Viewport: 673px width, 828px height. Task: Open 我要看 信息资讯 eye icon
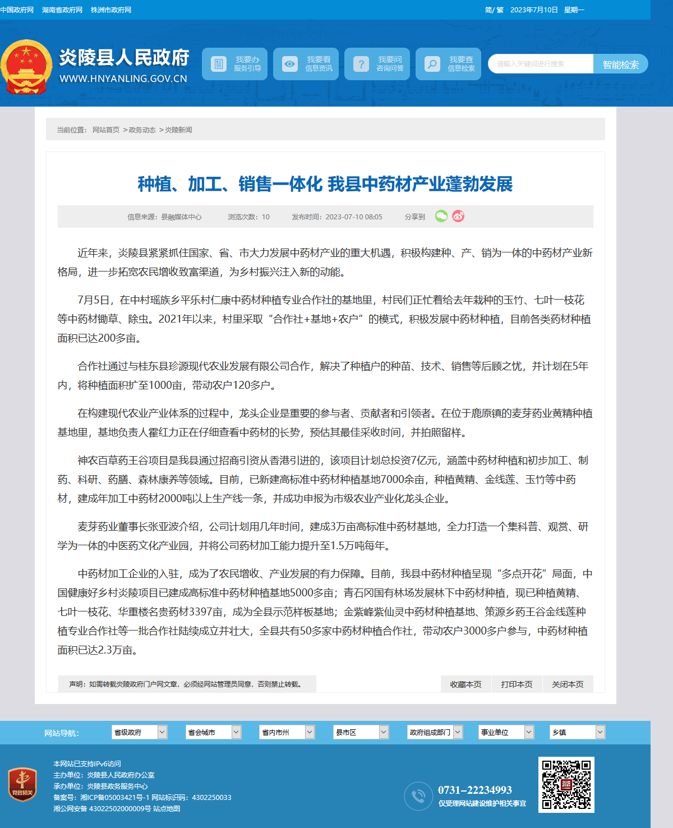coord(289,64)
